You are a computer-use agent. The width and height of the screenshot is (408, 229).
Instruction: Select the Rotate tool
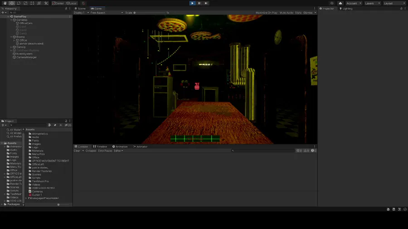19,3
